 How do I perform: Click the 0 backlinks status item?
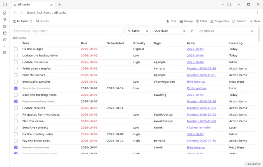click(253, 164)
